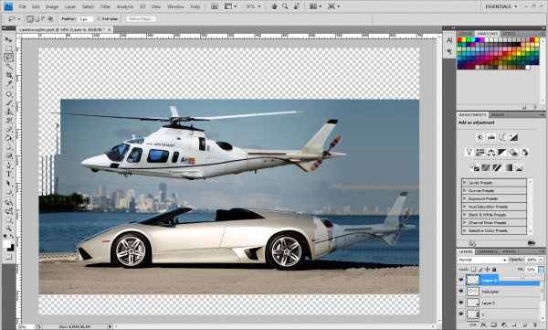The image size is (548, 330).
Task: Add an Exposure adjustment
Action: 513,137
